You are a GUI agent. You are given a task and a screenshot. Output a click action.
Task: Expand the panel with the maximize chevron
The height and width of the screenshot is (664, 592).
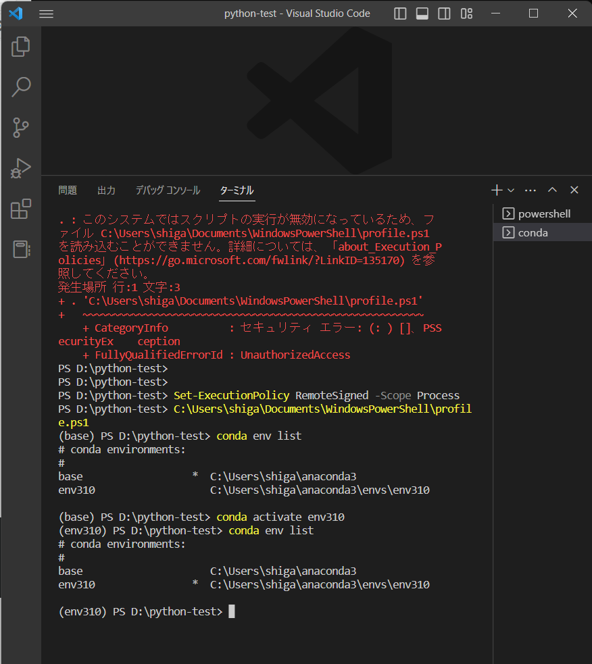[552, 190]
